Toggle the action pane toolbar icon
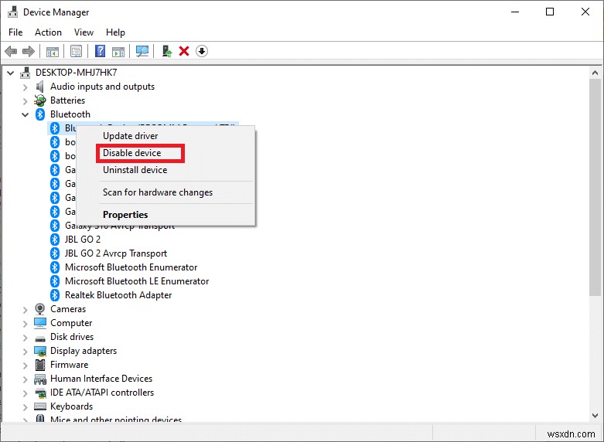 point(118,51)
